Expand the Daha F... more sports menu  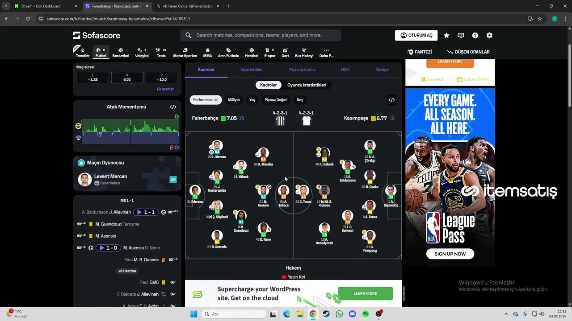[326, 52]
